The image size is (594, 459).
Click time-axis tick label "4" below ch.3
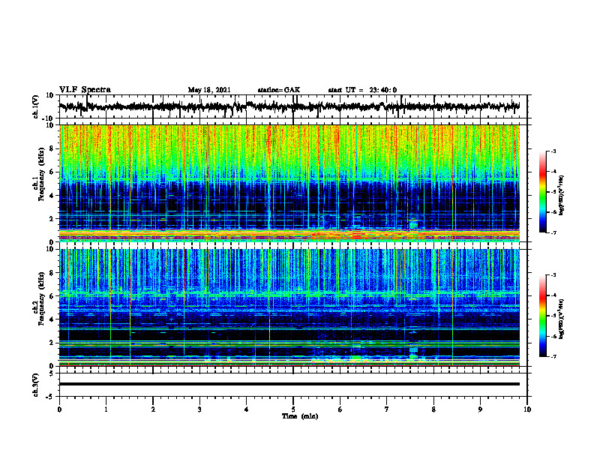[247, 409]
